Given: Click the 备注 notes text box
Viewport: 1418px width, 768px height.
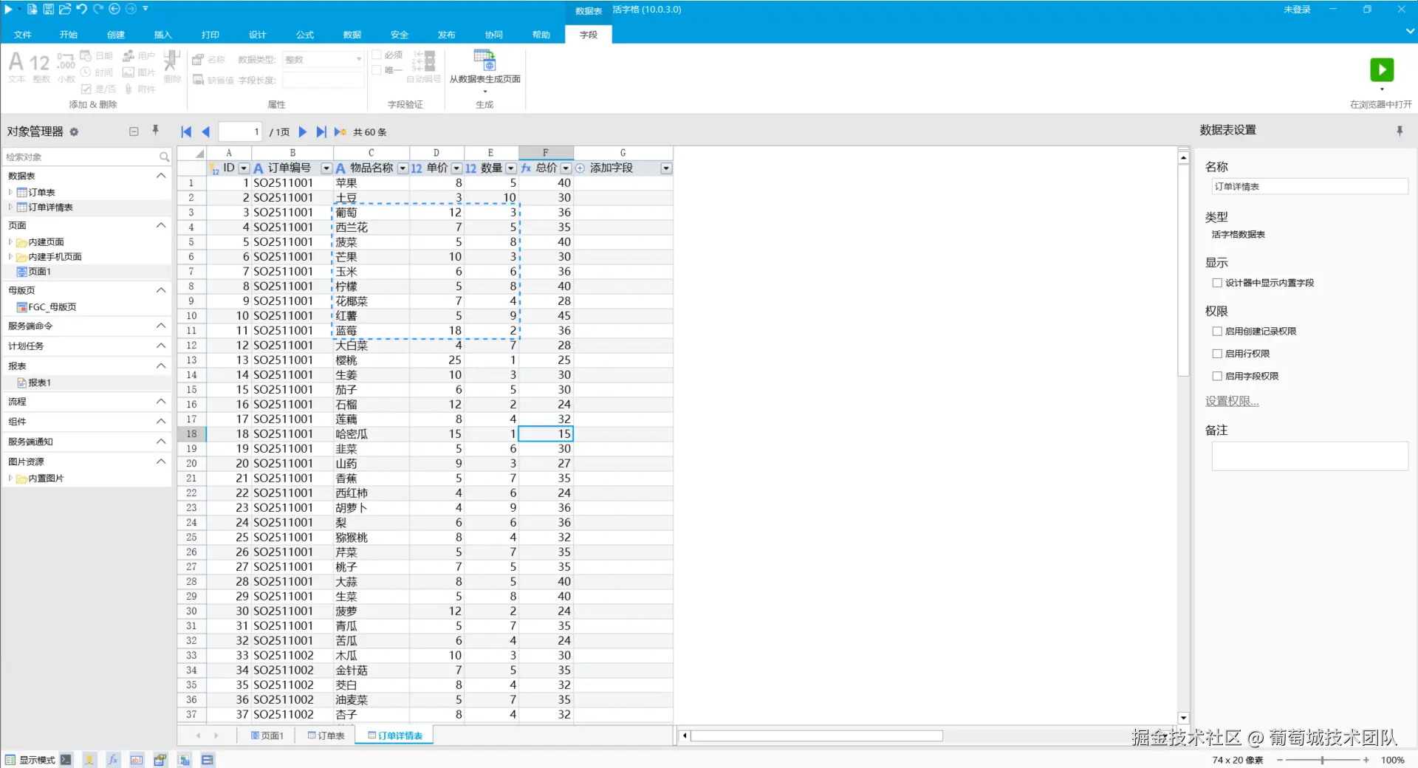Looking at the screenshot, I should pos(1309,456).
